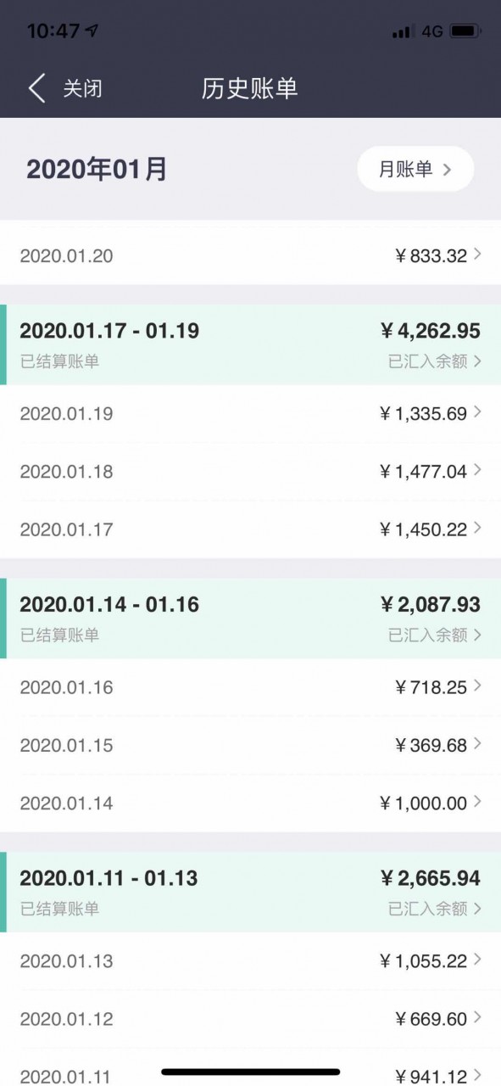Expand 2020.01.11 - 01.13 settled bill

pos(250,892)
